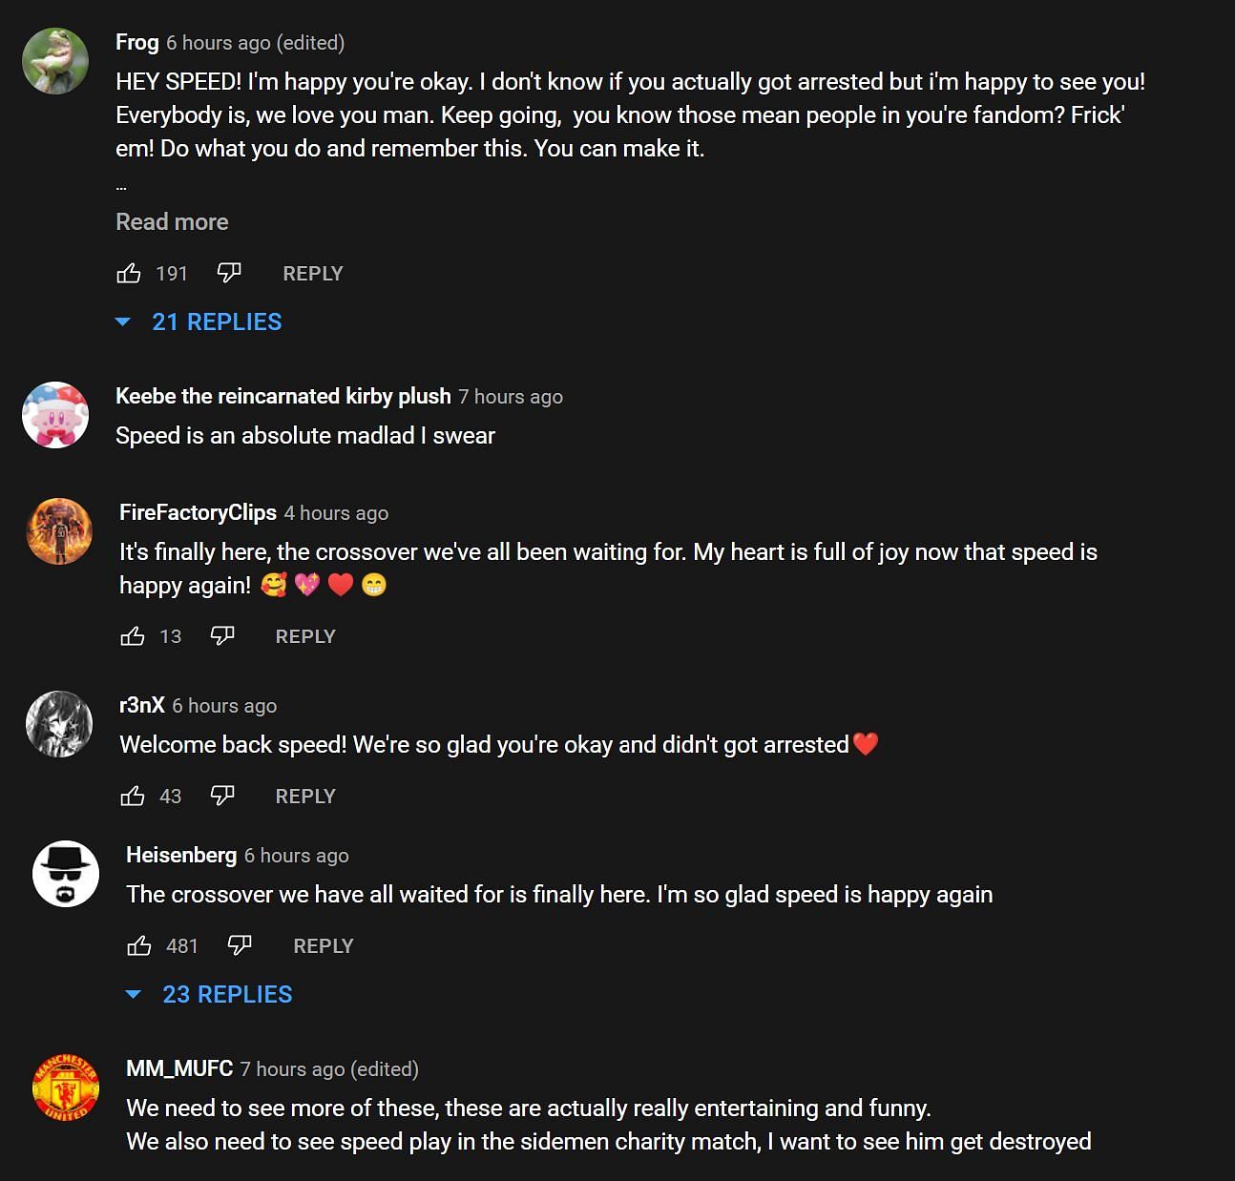This screenshot has height=1181, width=1235.
Task: Click the MM_MUFC Manchester United avatar
Action: [x=65, y=1088]
